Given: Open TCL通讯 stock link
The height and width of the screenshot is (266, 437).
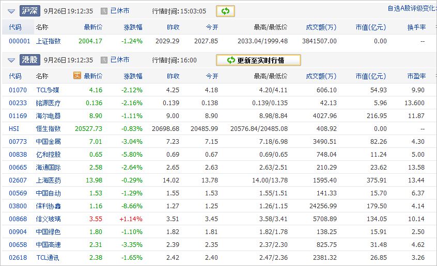Looking at the screenshot, I should click(x=48, y=258).
